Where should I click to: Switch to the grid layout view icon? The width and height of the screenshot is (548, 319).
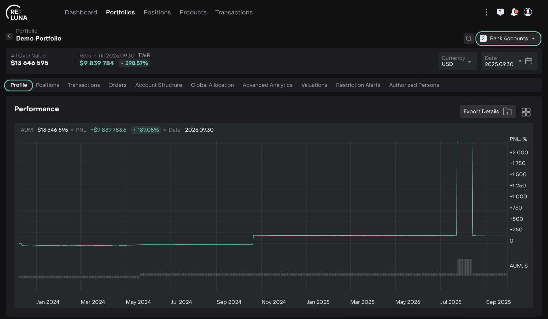coord(526,112)
